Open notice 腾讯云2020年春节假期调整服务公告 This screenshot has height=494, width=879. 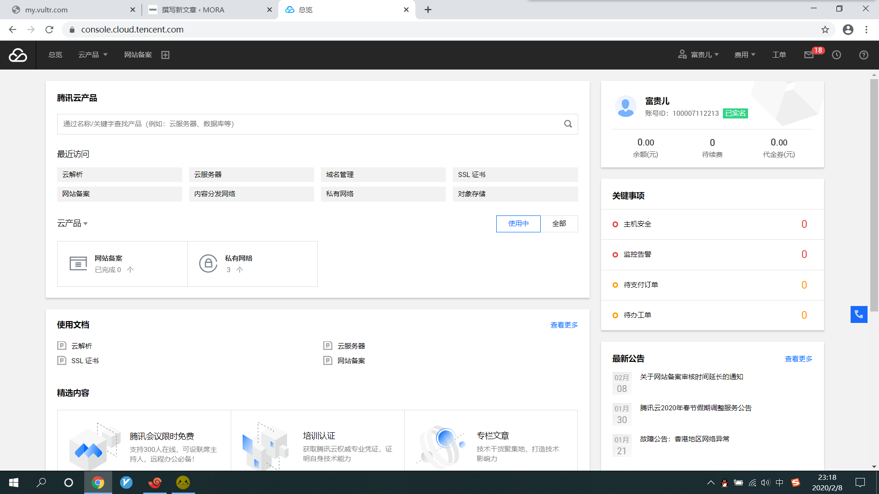click(x=695, y=408)
